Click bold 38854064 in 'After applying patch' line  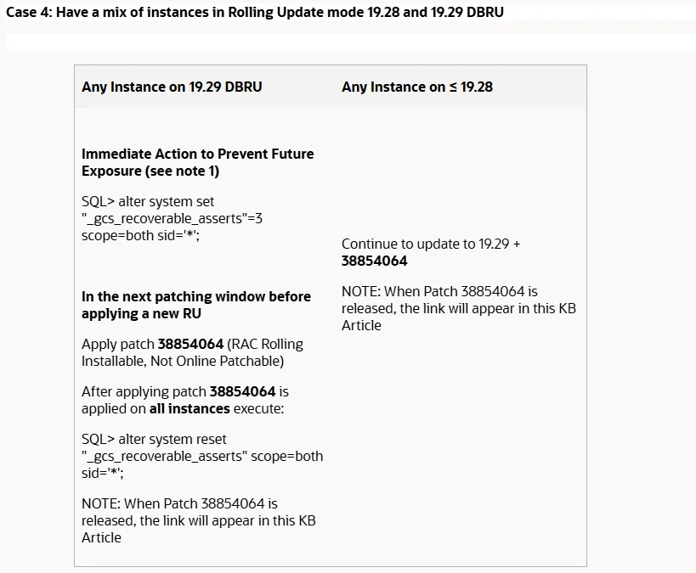click(x=242, y=392)
